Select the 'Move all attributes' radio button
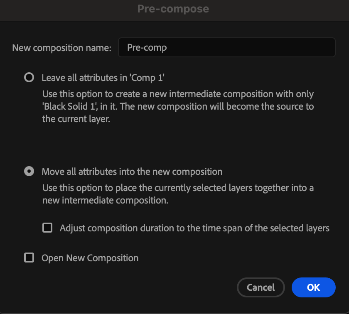Screen dimensions: 349x314 click(29, 172)
